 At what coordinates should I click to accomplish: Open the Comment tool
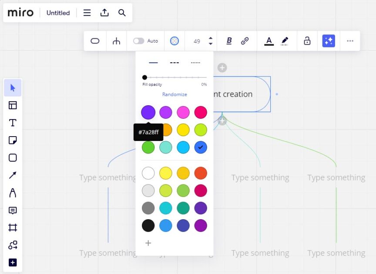tap(13, 210)
